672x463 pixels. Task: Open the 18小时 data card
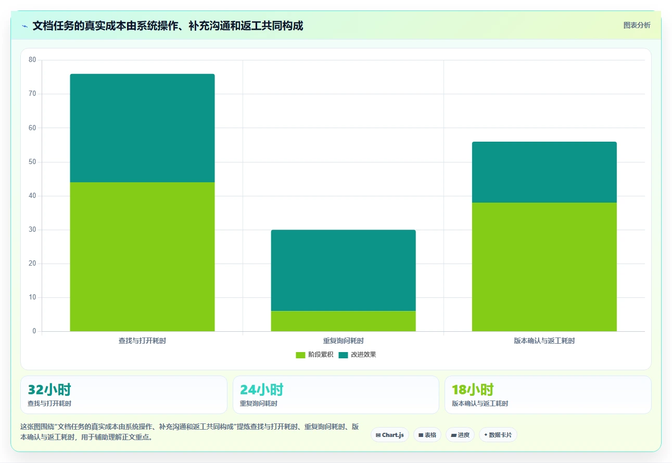pyautogui.click(x=548, y=395)
